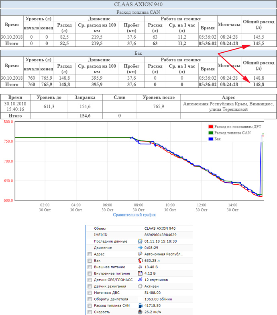Click the CLAAS AXION 940 report title

click(138, 4)
